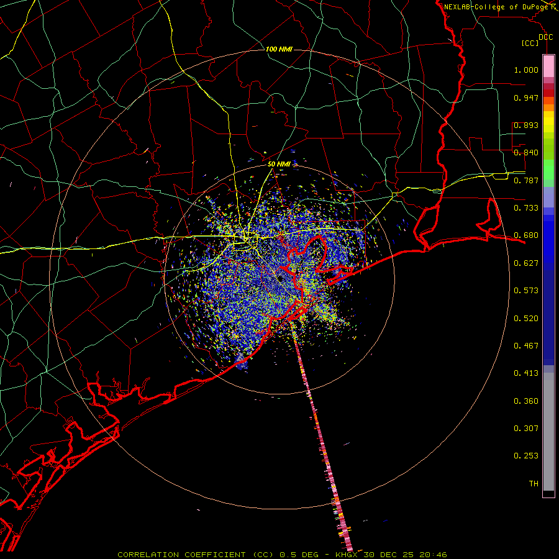Click the [CC] units label
The image size is (559, 559).
point(530,43)
